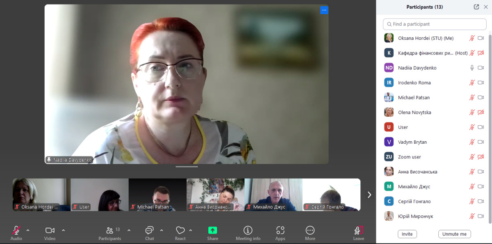Click Vadym Brytan's camera icon
The width and height of the screenshot is (492, 244).
tap(481, 142)
